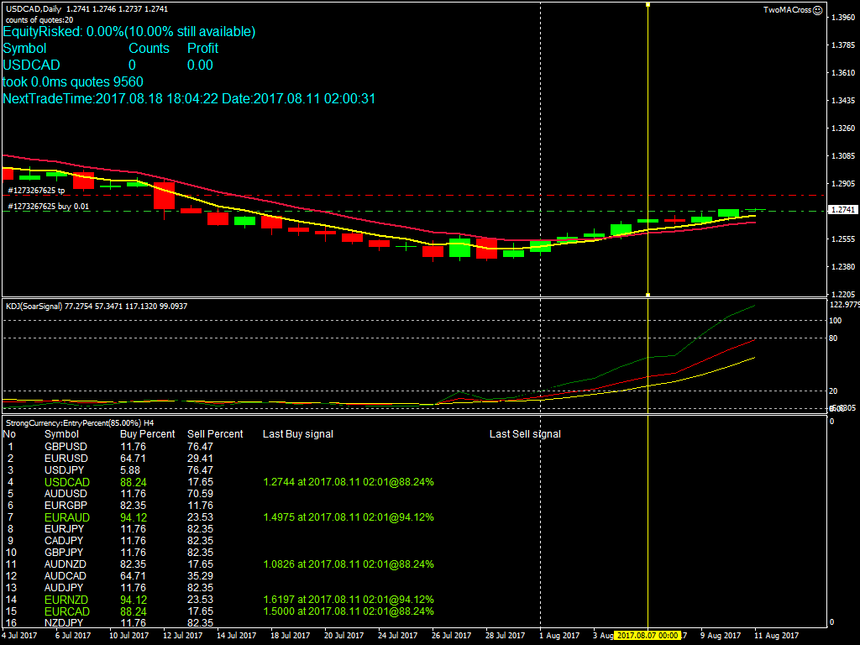Screen dimensions: 860x645
Task: Click the 1.6197 EURNZD last buy signal text
Action: coord(349,600)
